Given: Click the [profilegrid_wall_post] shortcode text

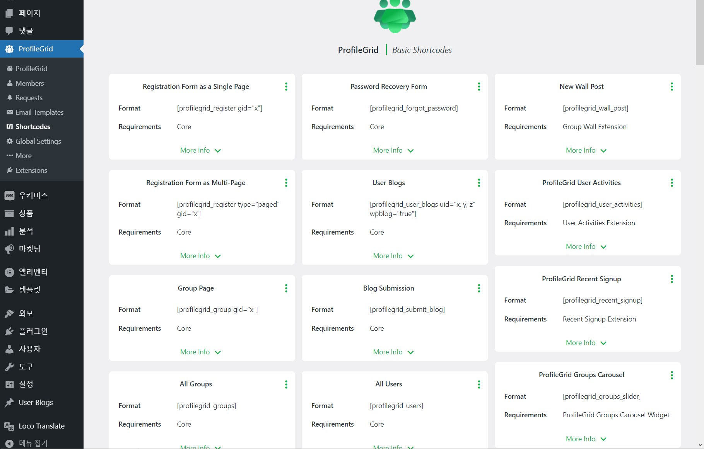Looking at the screenshot, I should click(596, 108).
